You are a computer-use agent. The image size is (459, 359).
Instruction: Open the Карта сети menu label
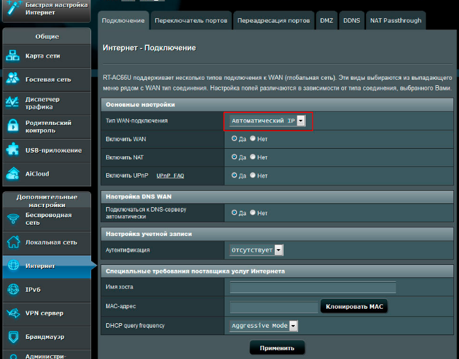(43, 56)
